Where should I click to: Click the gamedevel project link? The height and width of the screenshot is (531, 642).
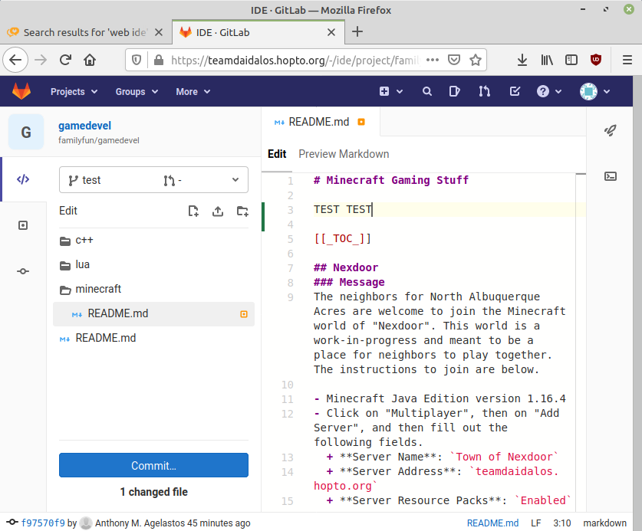pyautogui.click(x=84, y=126)
